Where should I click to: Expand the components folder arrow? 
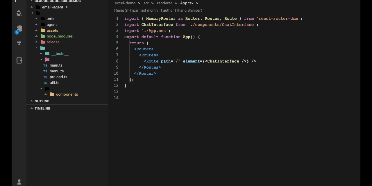pos(46,94)
